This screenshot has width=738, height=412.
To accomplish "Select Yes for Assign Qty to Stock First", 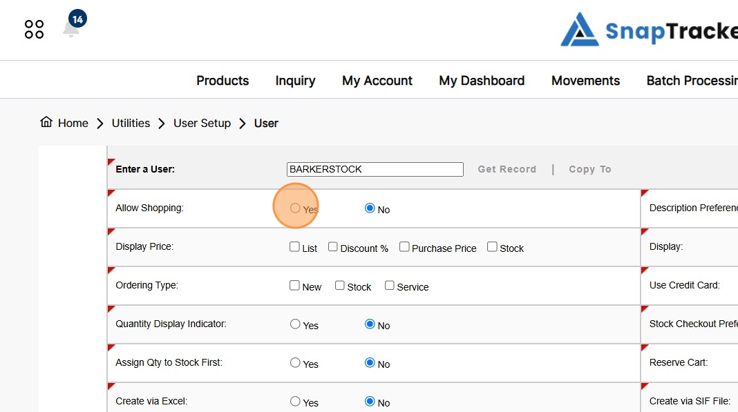I will pyautogui.click(x=295, y=363).
